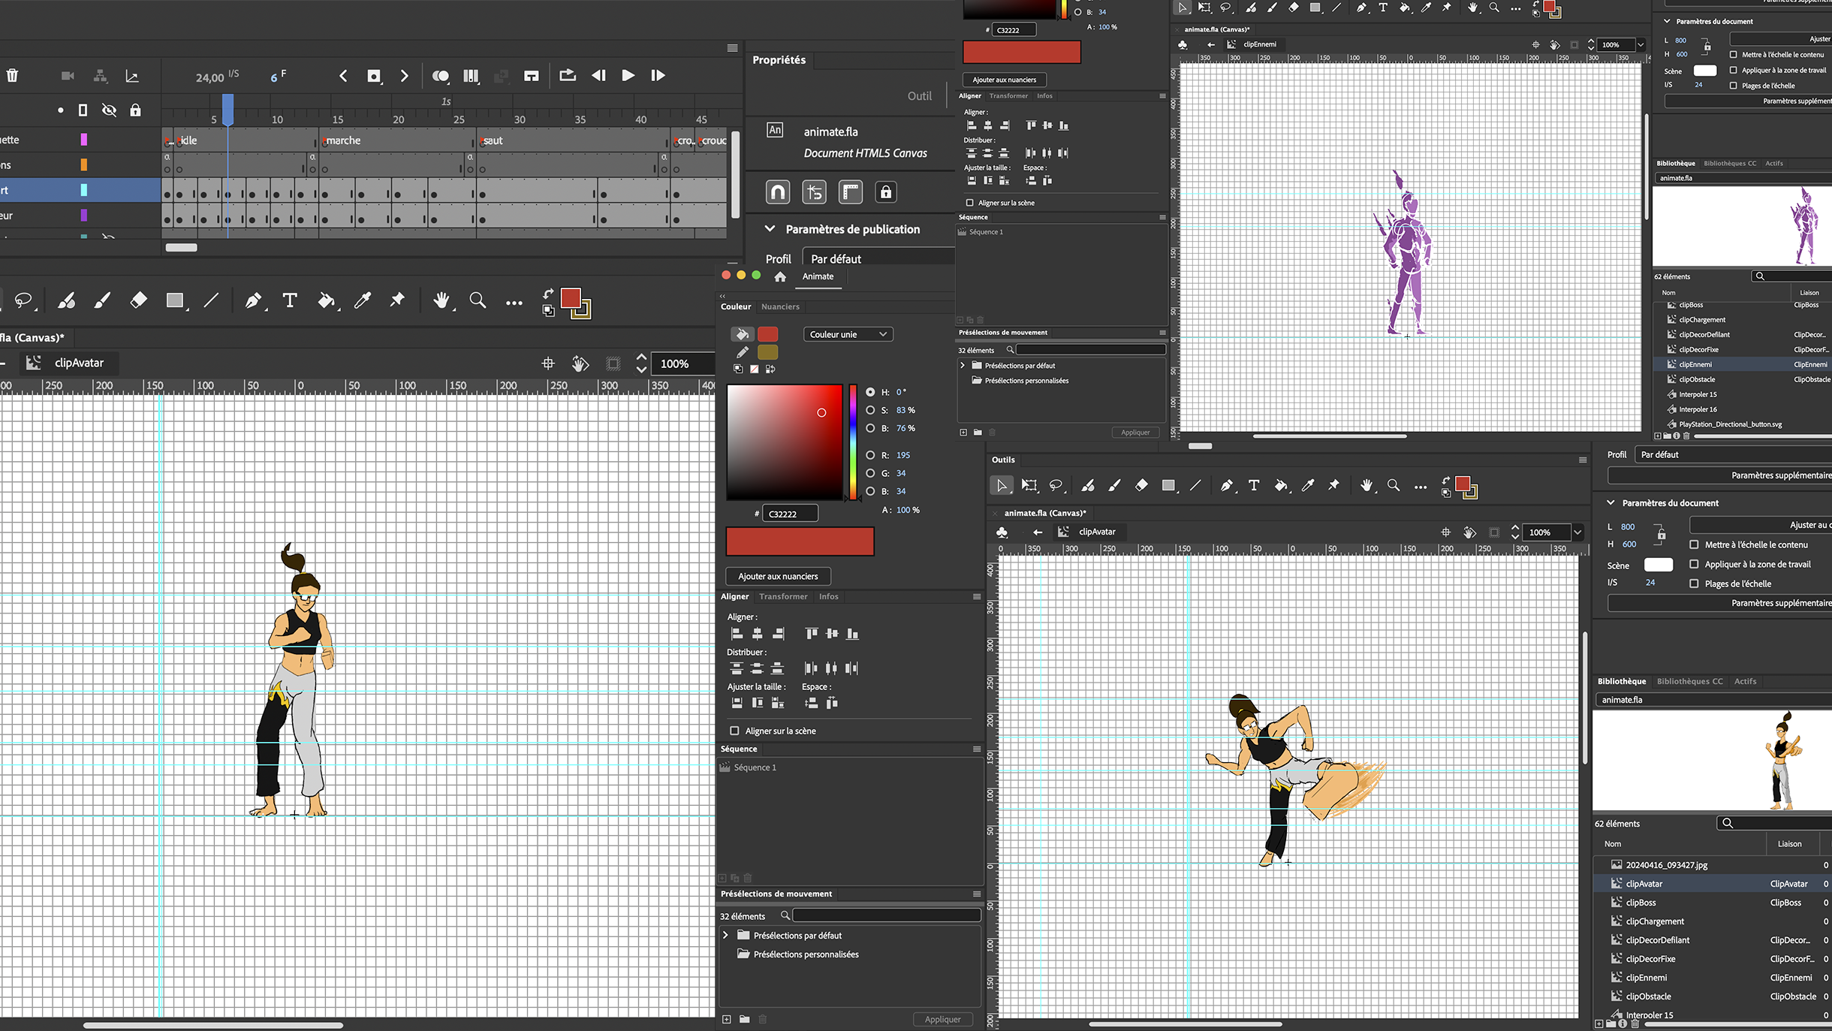Enable Mettre à l'échelle le contenu

(x=1694, y=544)
